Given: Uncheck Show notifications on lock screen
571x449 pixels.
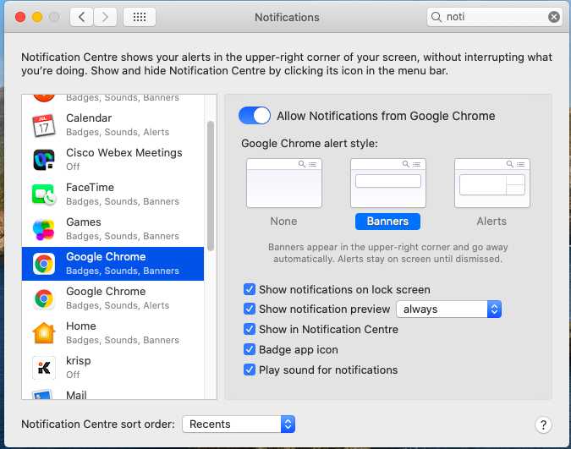Looking at the screenshot, I should pyautogui.click(x=250, y=289).
